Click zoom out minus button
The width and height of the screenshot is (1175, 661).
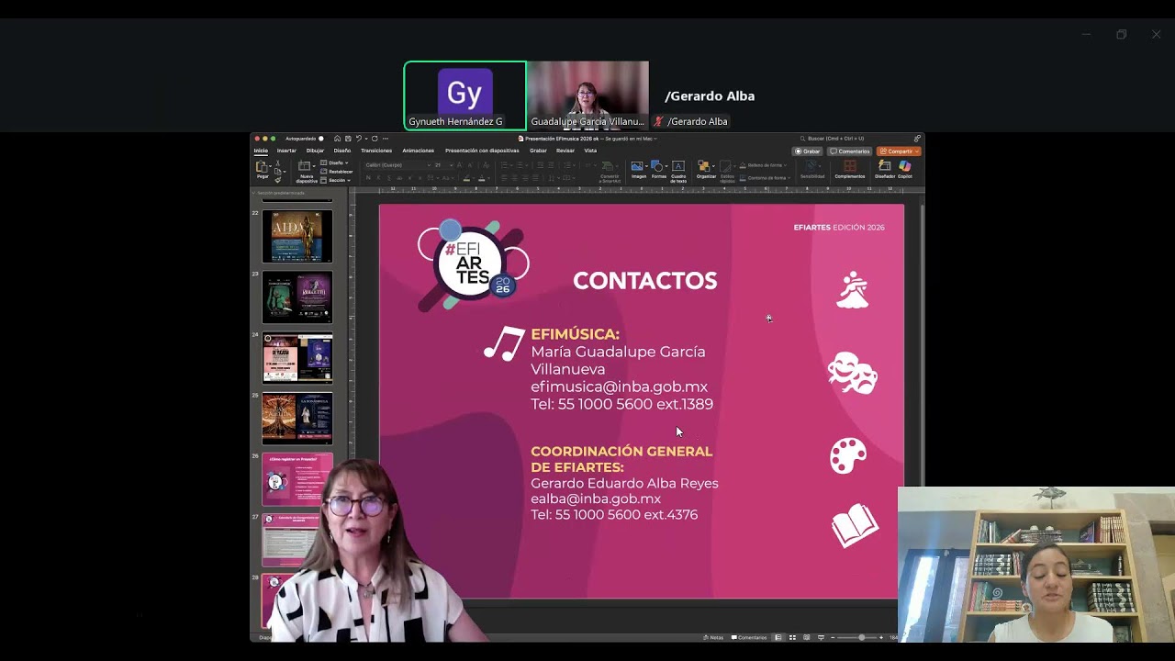tap(833, 637)
